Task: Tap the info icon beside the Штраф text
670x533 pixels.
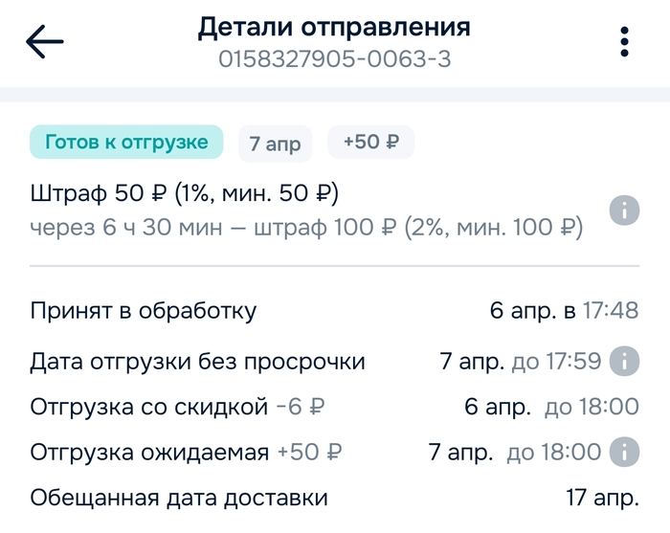Action: pos(624,211)
